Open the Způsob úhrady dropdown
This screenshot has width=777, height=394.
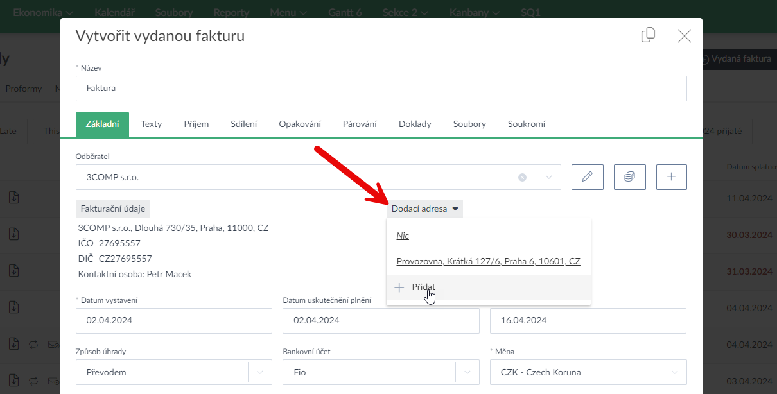pos(260,372)
